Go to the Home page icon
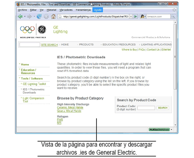This screenshot has height=158, width=194. point(54,16)
